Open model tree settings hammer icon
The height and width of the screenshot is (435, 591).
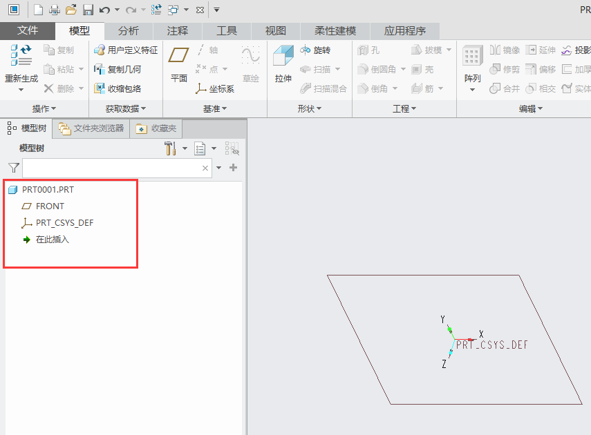coord(170,148)
